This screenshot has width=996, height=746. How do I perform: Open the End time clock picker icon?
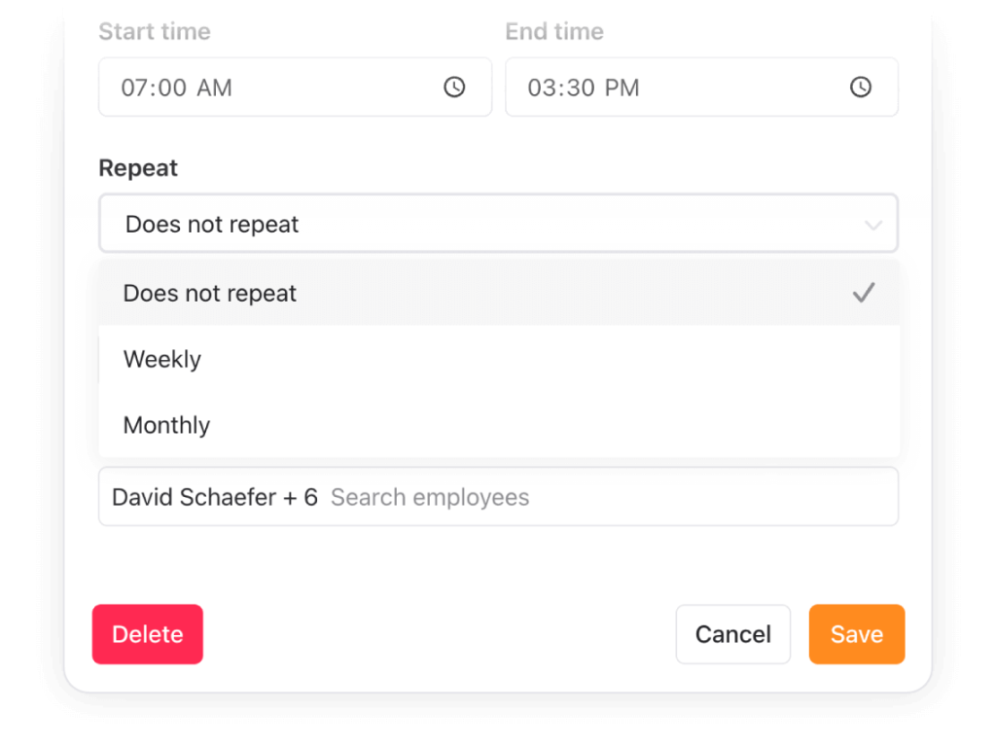(x=861, y=88)
